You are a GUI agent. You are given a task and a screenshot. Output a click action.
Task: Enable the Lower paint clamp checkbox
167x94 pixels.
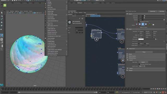[x=139, y=44]
